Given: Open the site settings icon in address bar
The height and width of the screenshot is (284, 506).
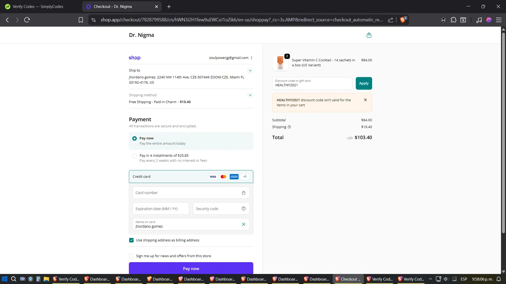Looking at the screenshot, I should (94, 20).
